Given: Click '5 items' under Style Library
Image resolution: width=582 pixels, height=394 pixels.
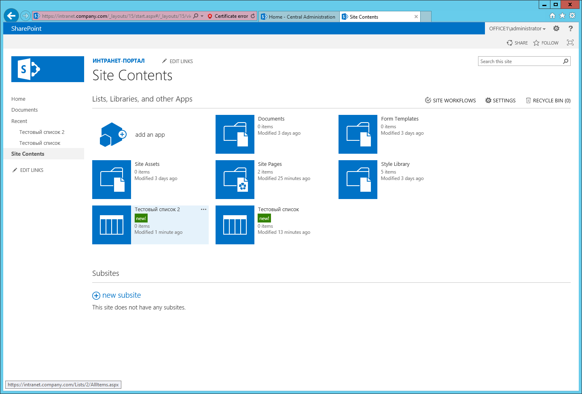Looking at the screenshot, I should coord(388,172).
